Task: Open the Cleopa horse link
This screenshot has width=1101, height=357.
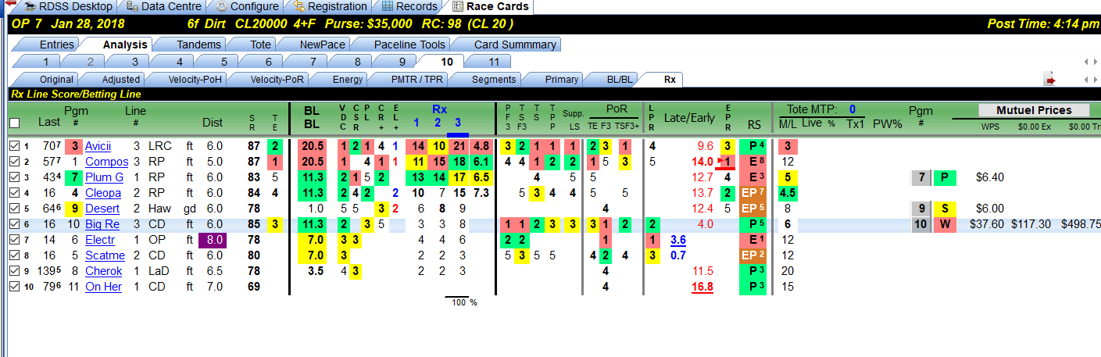Action: [103, 193]
